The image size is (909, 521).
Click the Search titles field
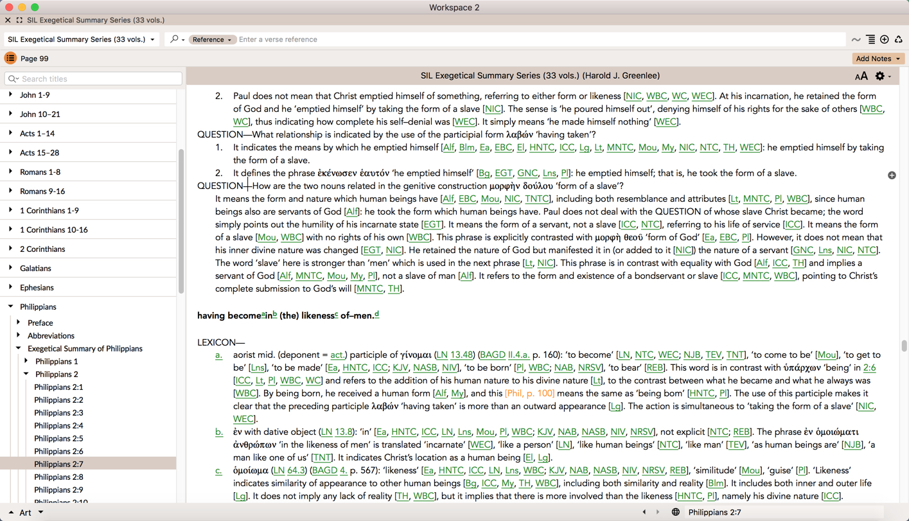(93, 79)
